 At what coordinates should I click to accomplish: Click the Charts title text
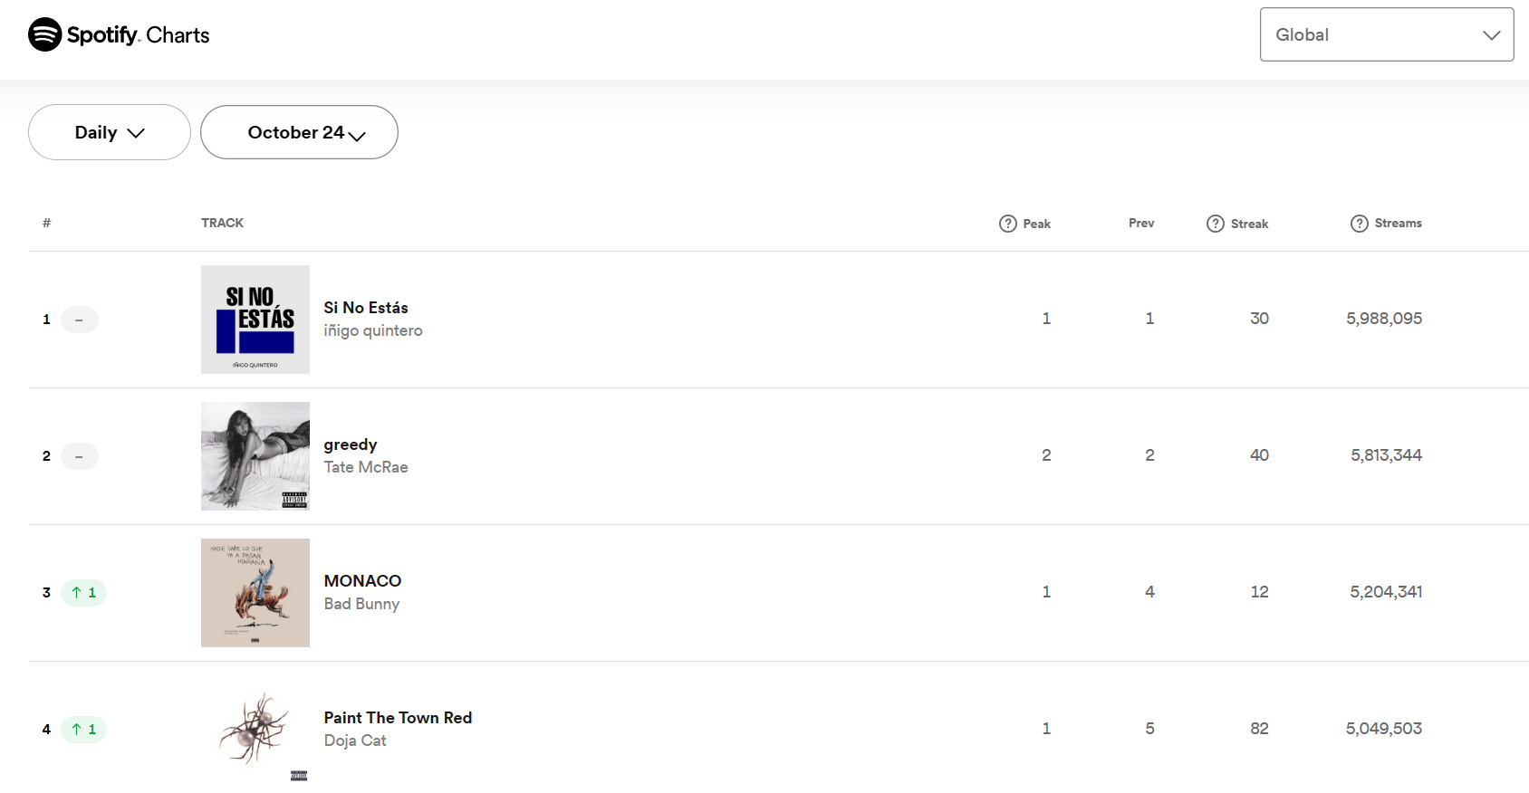(178, 35)
